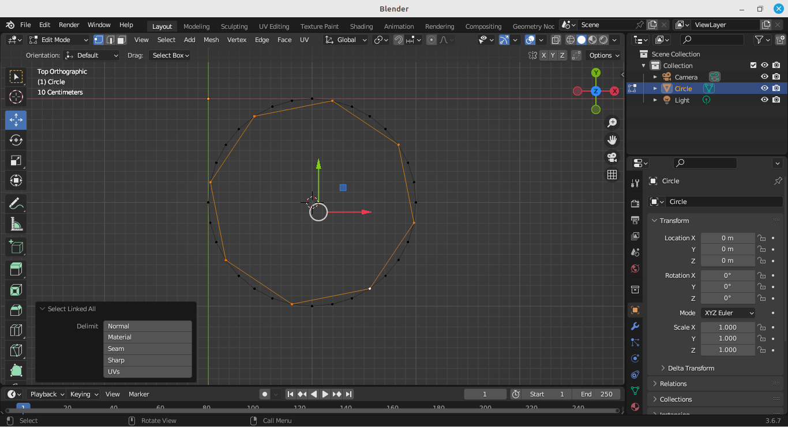
Task: Click the hand pan view icon
Action: click(x=612, y=139)
